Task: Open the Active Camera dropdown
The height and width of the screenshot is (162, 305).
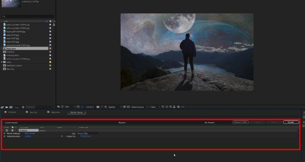Action: click(139, 107)
